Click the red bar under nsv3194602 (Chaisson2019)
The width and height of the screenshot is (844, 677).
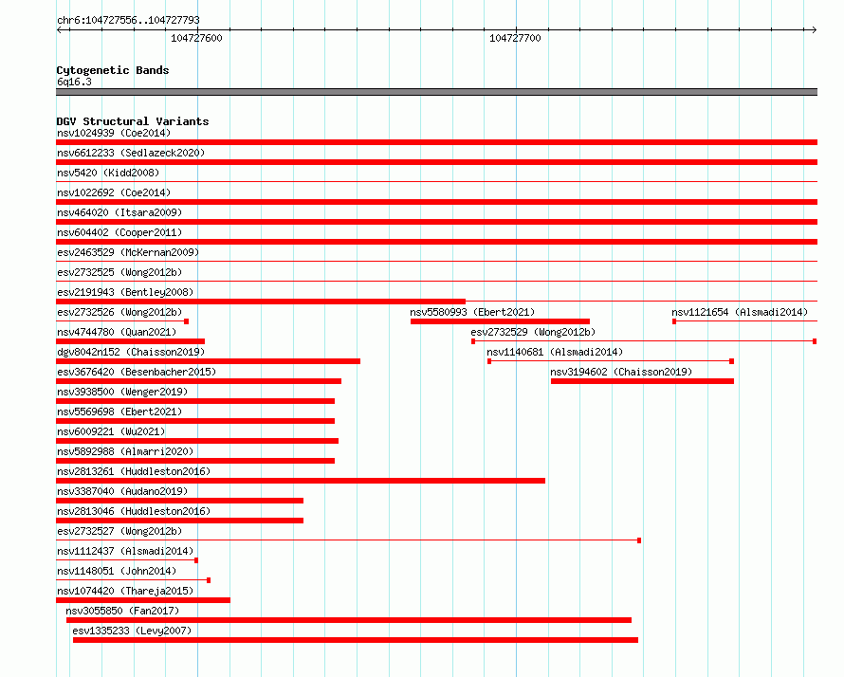pyautogui.click(x=642, y=381)
